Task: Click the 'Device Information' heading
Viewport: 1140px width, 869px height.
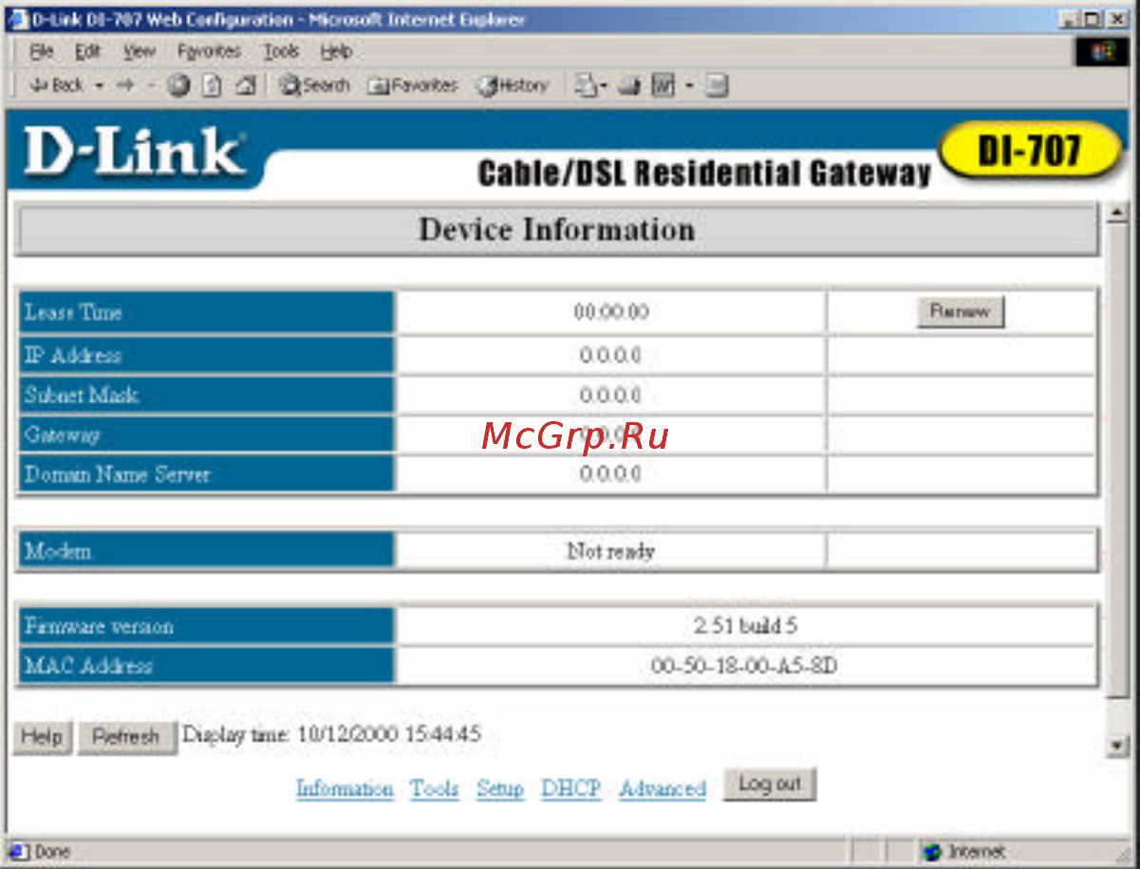Action: [557, 231]
